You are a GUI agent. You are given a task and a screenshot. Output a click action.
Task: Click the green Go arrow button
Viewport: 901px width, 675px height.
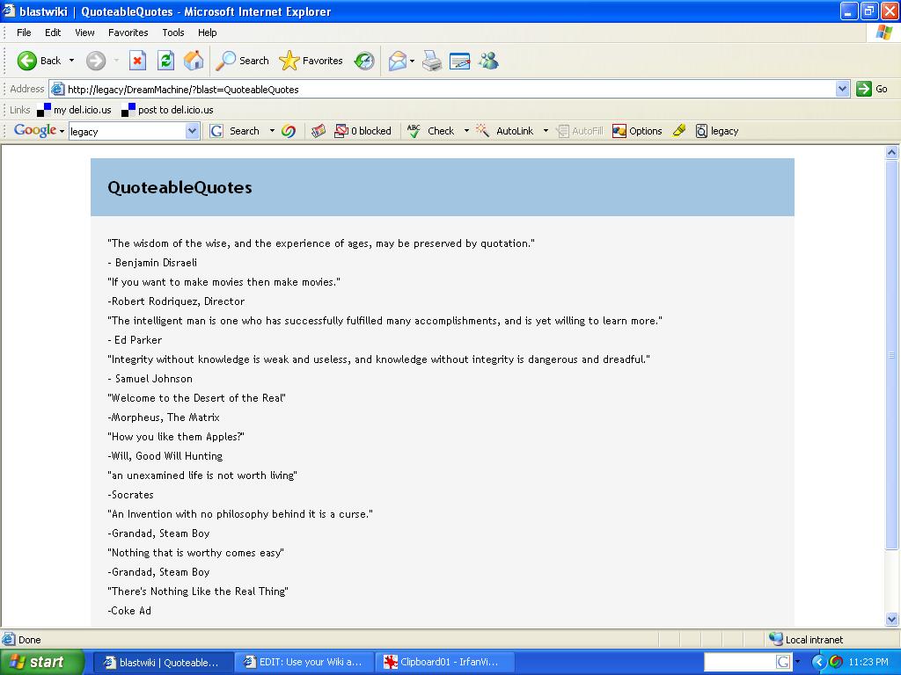(872, 89)
